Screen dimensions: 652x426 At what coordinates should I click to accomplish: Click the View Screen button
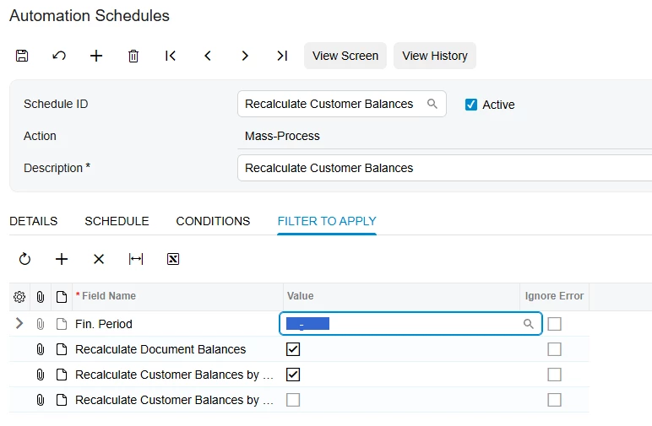345,56
